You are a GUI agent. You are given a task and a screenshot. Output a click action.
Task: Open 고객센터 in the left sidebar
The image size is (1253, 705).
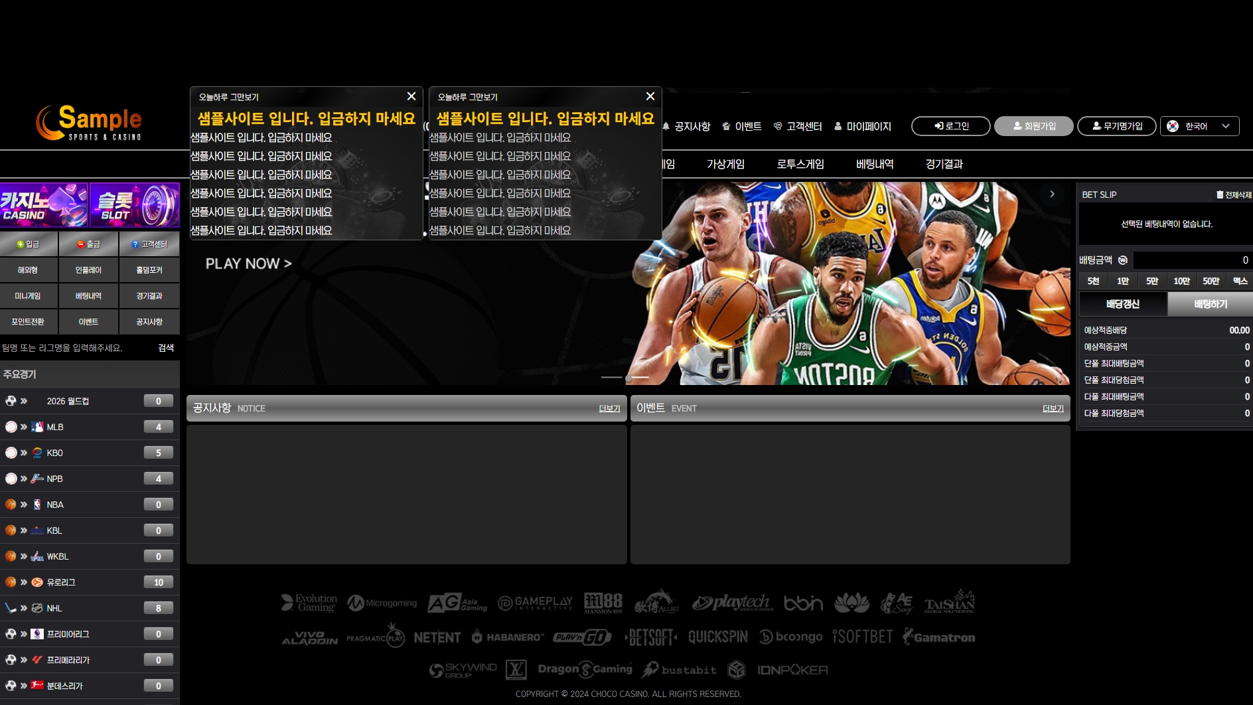point(149,244)
